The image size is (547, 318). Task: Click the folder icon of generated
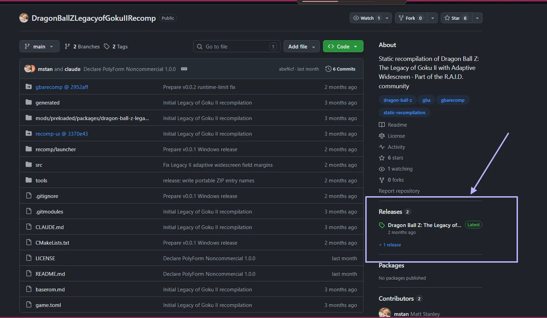click(x=29, y=102)
